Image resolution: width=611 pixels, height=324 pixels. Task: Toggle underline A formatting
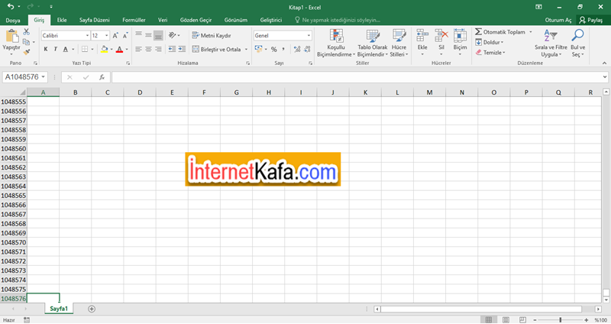[x=66, y=49]
